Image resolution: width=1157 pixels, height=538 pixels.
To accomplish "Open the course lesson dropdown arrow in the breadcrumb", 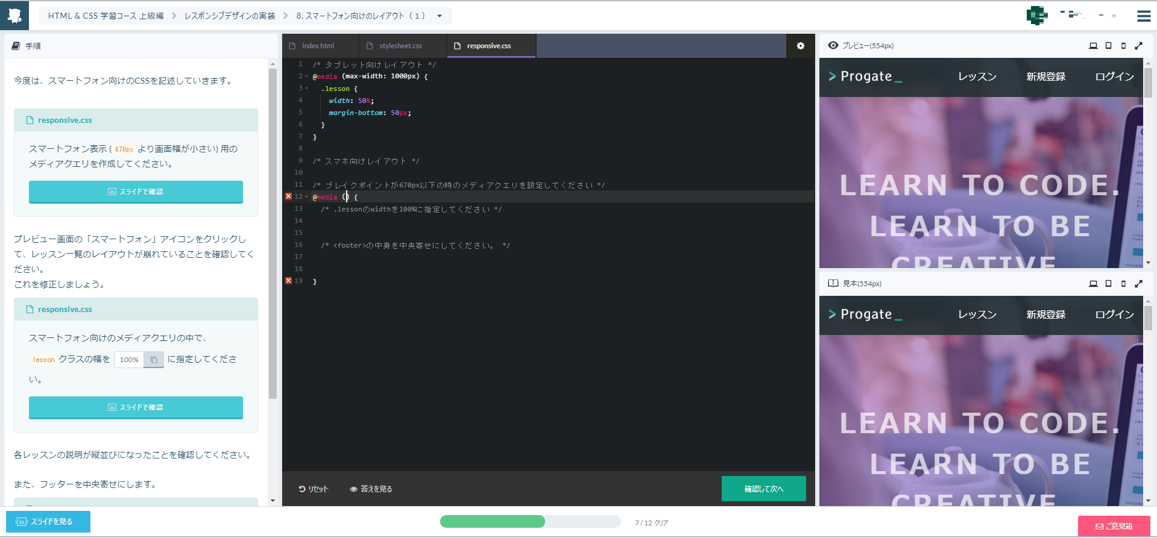I will click(x=440, y=16).
